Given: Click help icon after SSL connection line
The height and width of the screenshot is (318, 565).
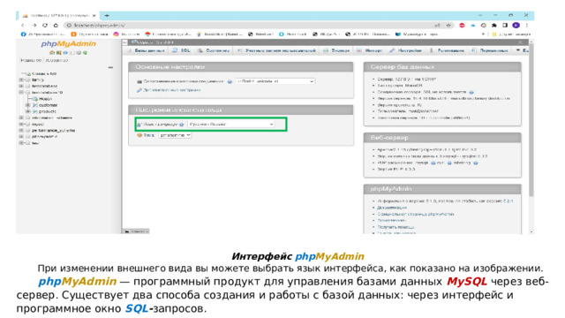Looking at the screenshot, I should coord(471,92).
